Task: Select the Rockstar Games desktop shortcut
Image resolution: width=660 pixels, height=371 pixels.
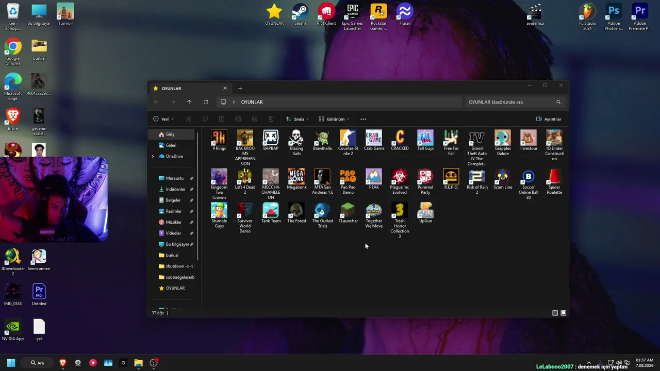Action: click(x=378, y=17)
